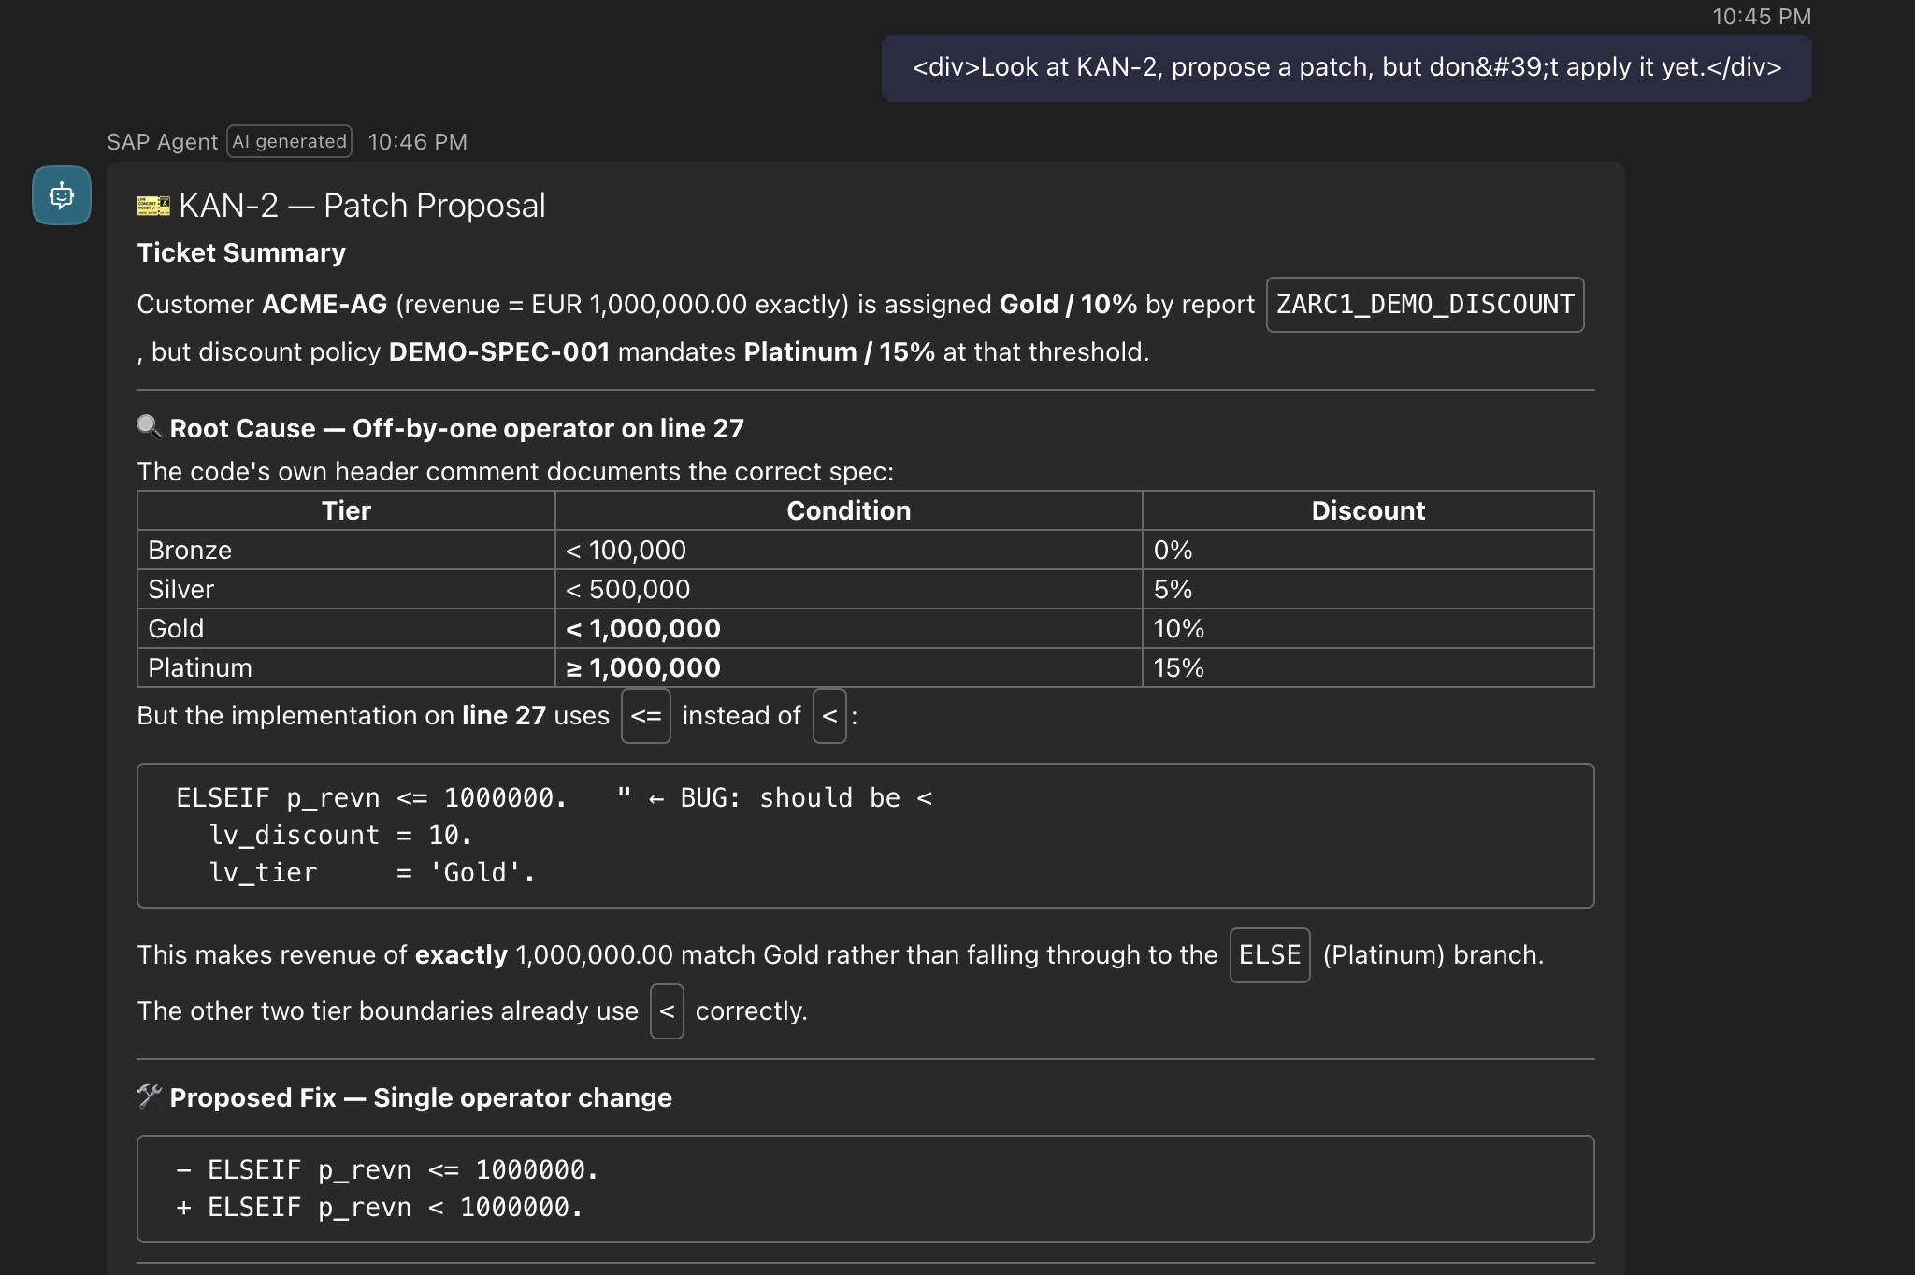Viewport: 1915px width, 1275px height.
Task: Click the ZARC1_DEMO_DISCOUNT inline code
Action: click(1425, 305)
